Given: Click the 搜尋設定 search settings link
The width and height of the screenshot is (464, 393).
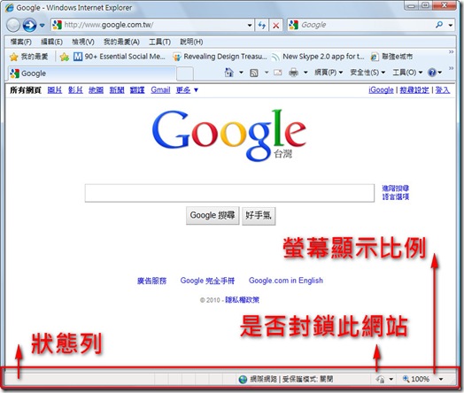Looking at the screenshot, I should point(414,90).
